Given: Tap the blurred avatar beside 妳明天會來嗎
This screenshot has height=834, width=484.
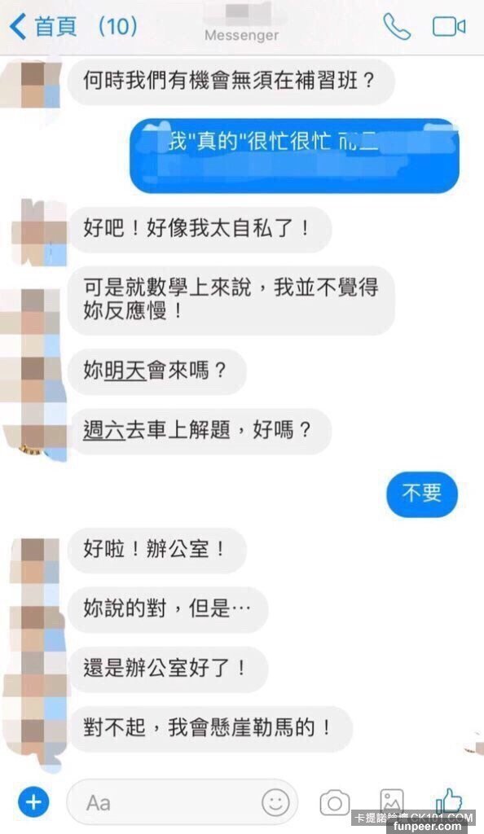Looking at the screenshot, I should [34, 371].
